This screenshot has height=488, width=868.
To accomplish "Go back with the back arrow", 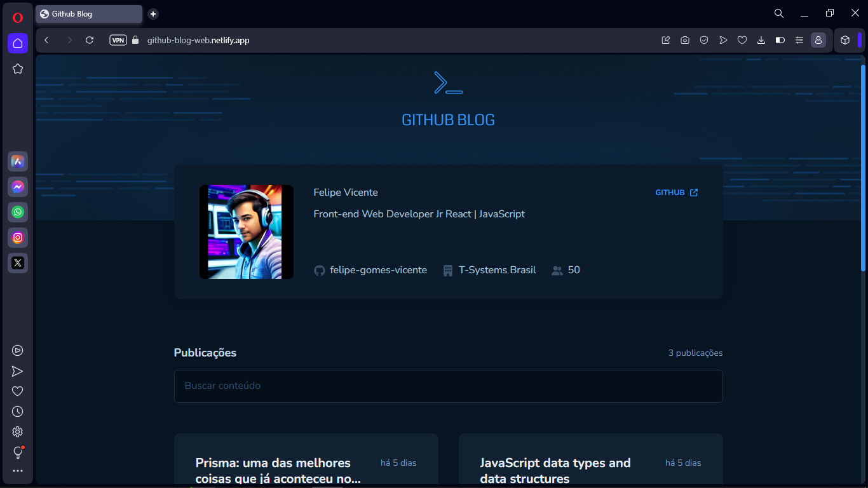I will (46, 40).
